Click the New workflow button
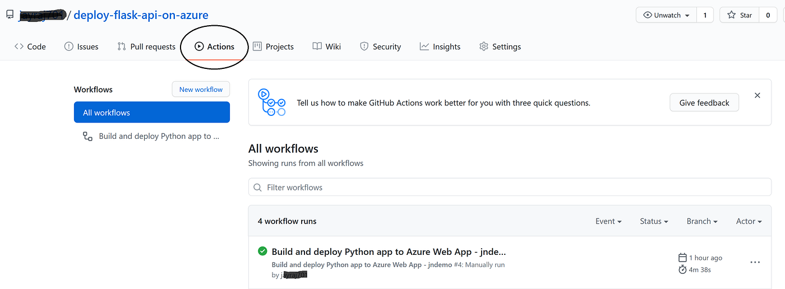The width and height of the screenshot is (785, 289). 201,90
